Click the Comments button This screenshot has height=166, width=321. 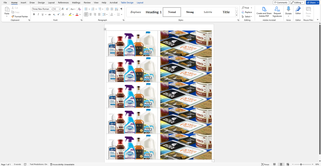tap(281, 2)
